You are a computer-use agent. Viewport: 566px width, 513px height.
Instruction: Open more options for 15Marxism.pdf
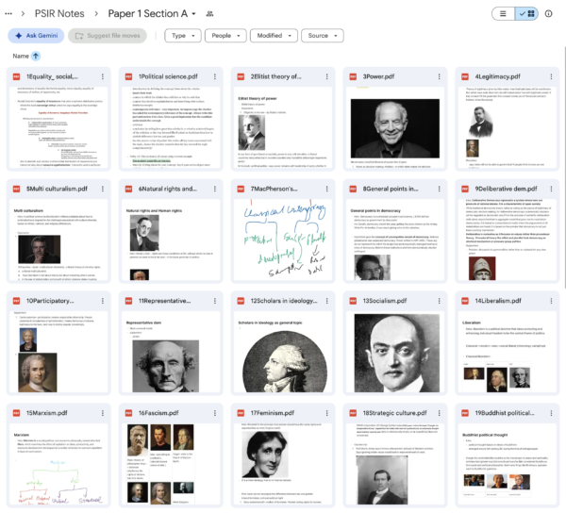103,413
